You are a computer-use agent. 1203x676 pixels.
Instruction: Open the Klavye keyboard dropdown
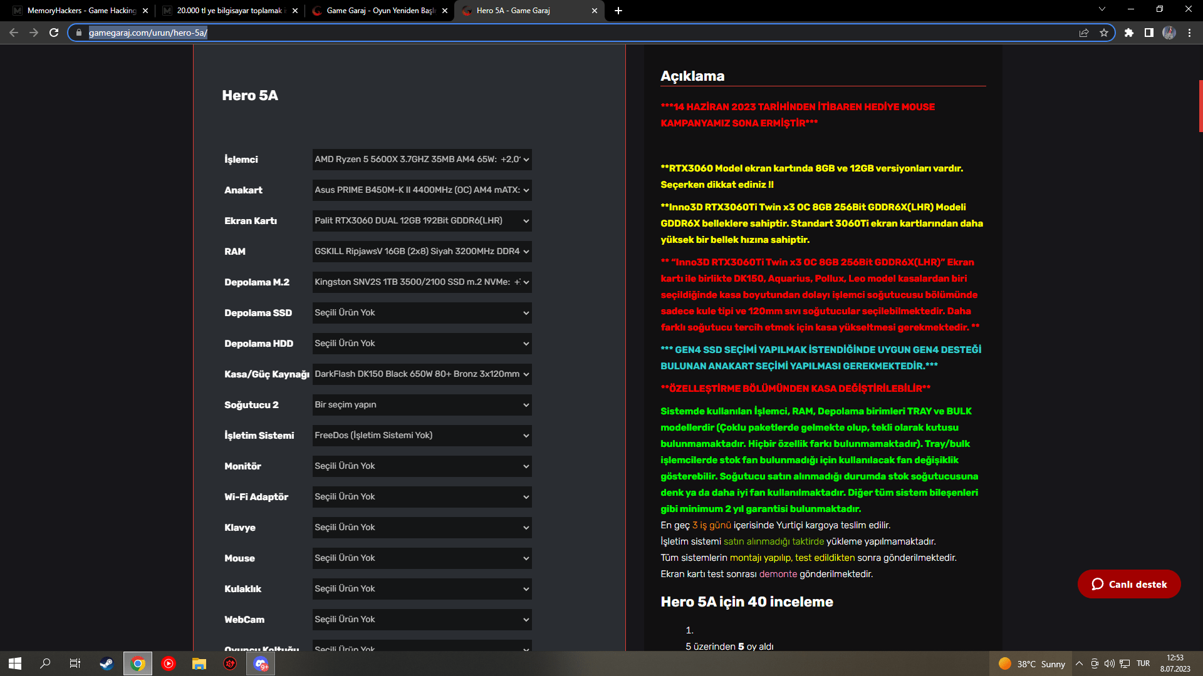click(x=422, y=528)
